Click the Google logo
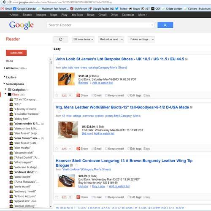211x211 pixels. click(22, 25)
